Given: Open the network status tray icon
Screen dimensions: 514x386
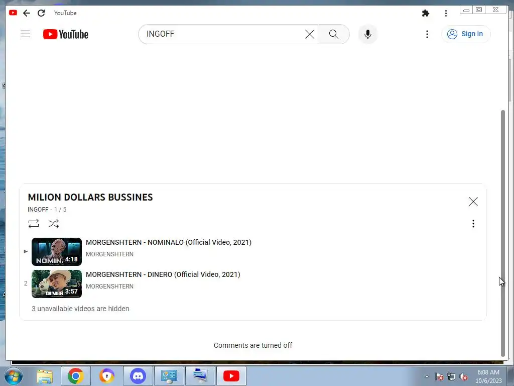Looking at the screenshot, I should [x=451, y=377].
